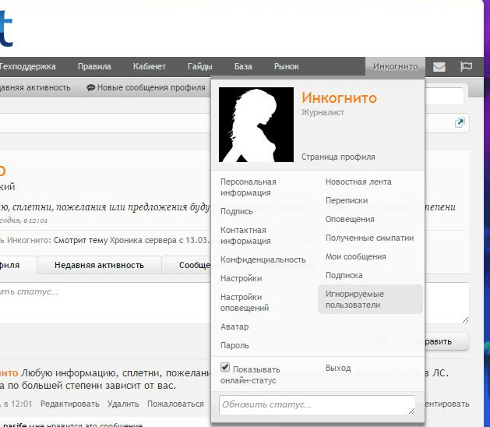The image size is (490, 427).
Task: Open the Переписки conversations link
Action: pyautogui.click(x=346, y=200)
